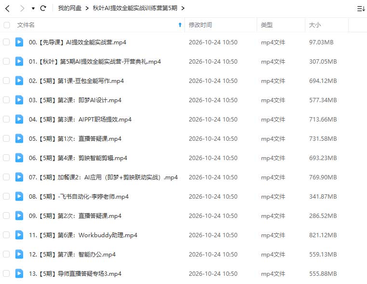Select file name 11.【5期】第6课：Workbuddy助理.mp4
The image size is (367, 284).
pyautogui.click(x=83, y=235)
